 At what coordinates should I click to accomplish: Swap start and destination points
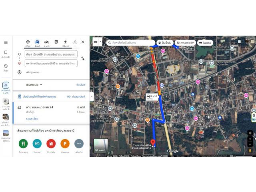pos(83,58)
